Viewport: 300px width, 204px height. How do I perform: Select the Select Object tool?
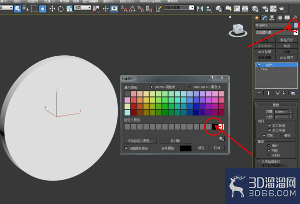(x=18, y=9)
